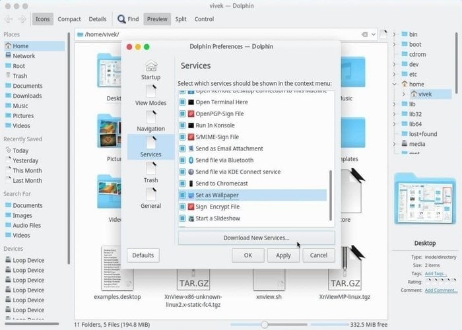462x330 pixels.
Task: Click the Find magnifier icon in toolbar
Action: coord(121,19)
